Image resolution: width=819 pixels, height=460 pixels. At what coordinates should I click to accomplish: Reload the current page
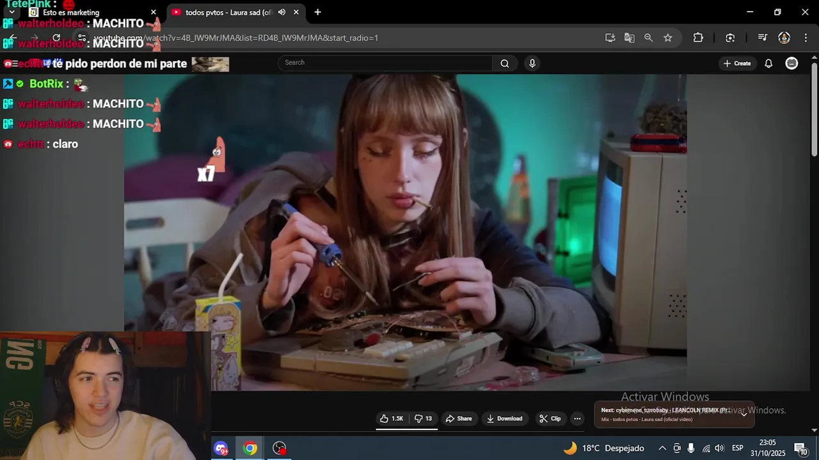point(56,38)
